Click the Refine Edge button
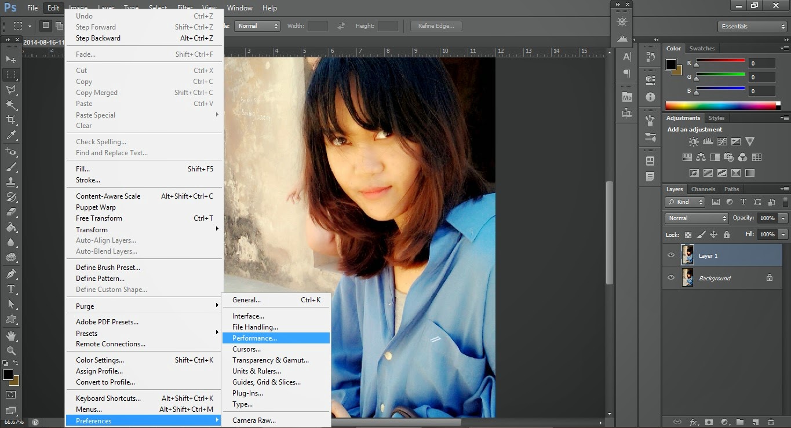Viewport: 791px width, 428px height. [436, 26]
